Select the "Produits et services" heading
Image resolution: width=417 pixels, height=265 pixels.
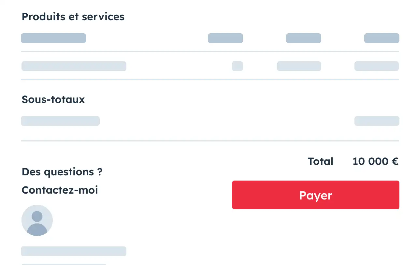pyautogui.click(x=73, y=17)
